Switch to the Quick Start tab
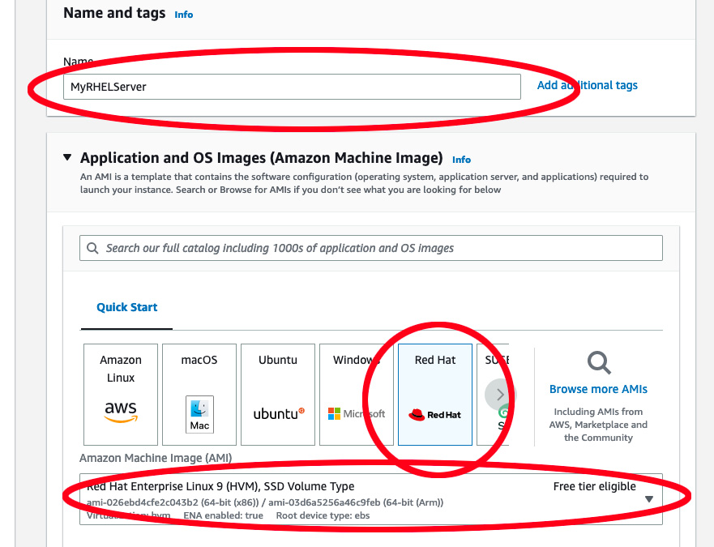The image size is (714, 547). 127,307
